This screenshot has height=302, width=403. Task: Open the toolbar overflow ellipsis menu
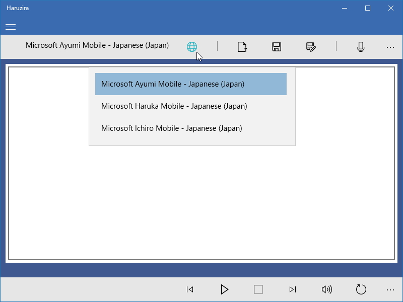[x=390, y=47]
